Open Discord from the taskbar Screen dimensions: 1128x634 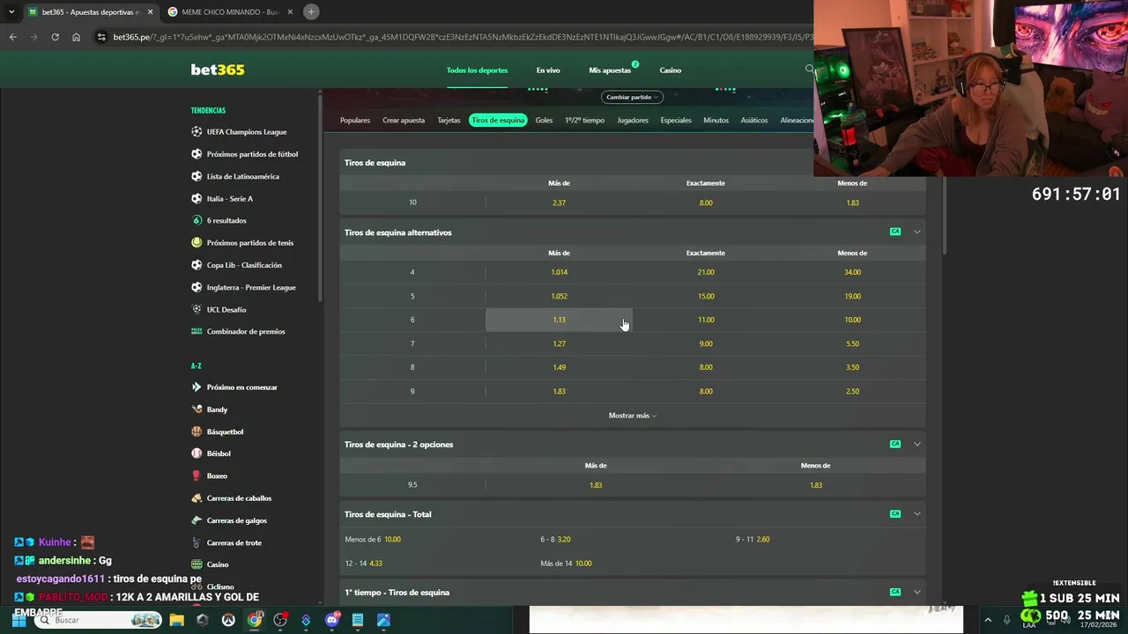[332, 620]
